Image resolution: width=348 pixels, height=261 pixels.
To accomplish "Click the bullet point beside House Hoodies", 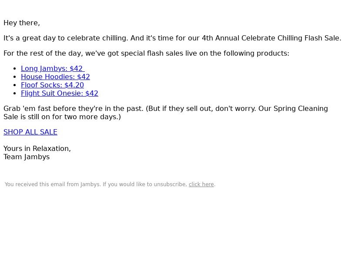I will (15, 77).
